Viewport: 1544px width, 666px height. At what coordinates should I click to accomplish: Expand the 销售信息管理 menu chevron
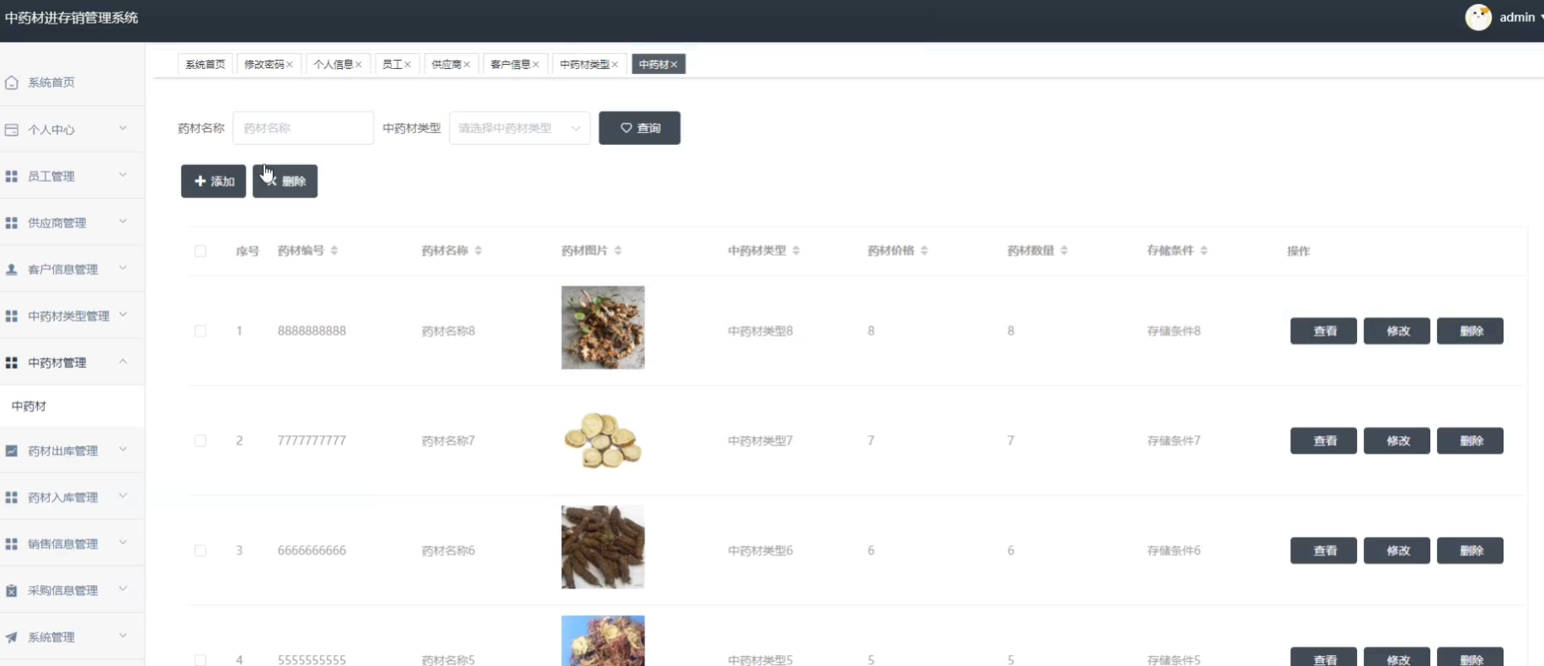tap(123, 542)
